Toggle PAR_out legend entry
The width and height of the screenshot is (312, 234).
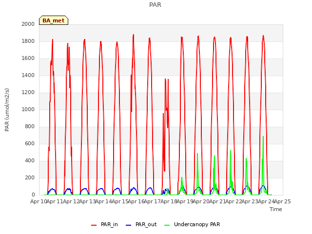[141, 224]
